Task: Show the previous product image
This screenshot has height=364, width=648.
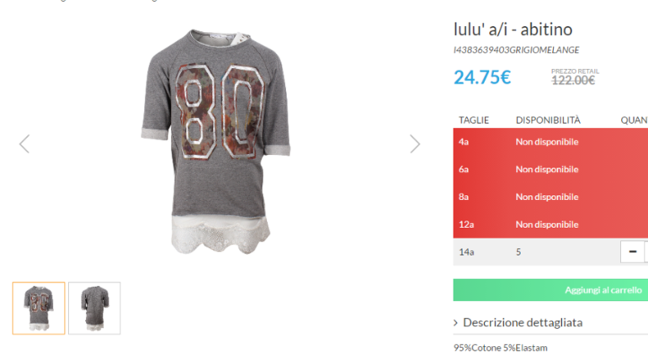Action: pos(24,144)
